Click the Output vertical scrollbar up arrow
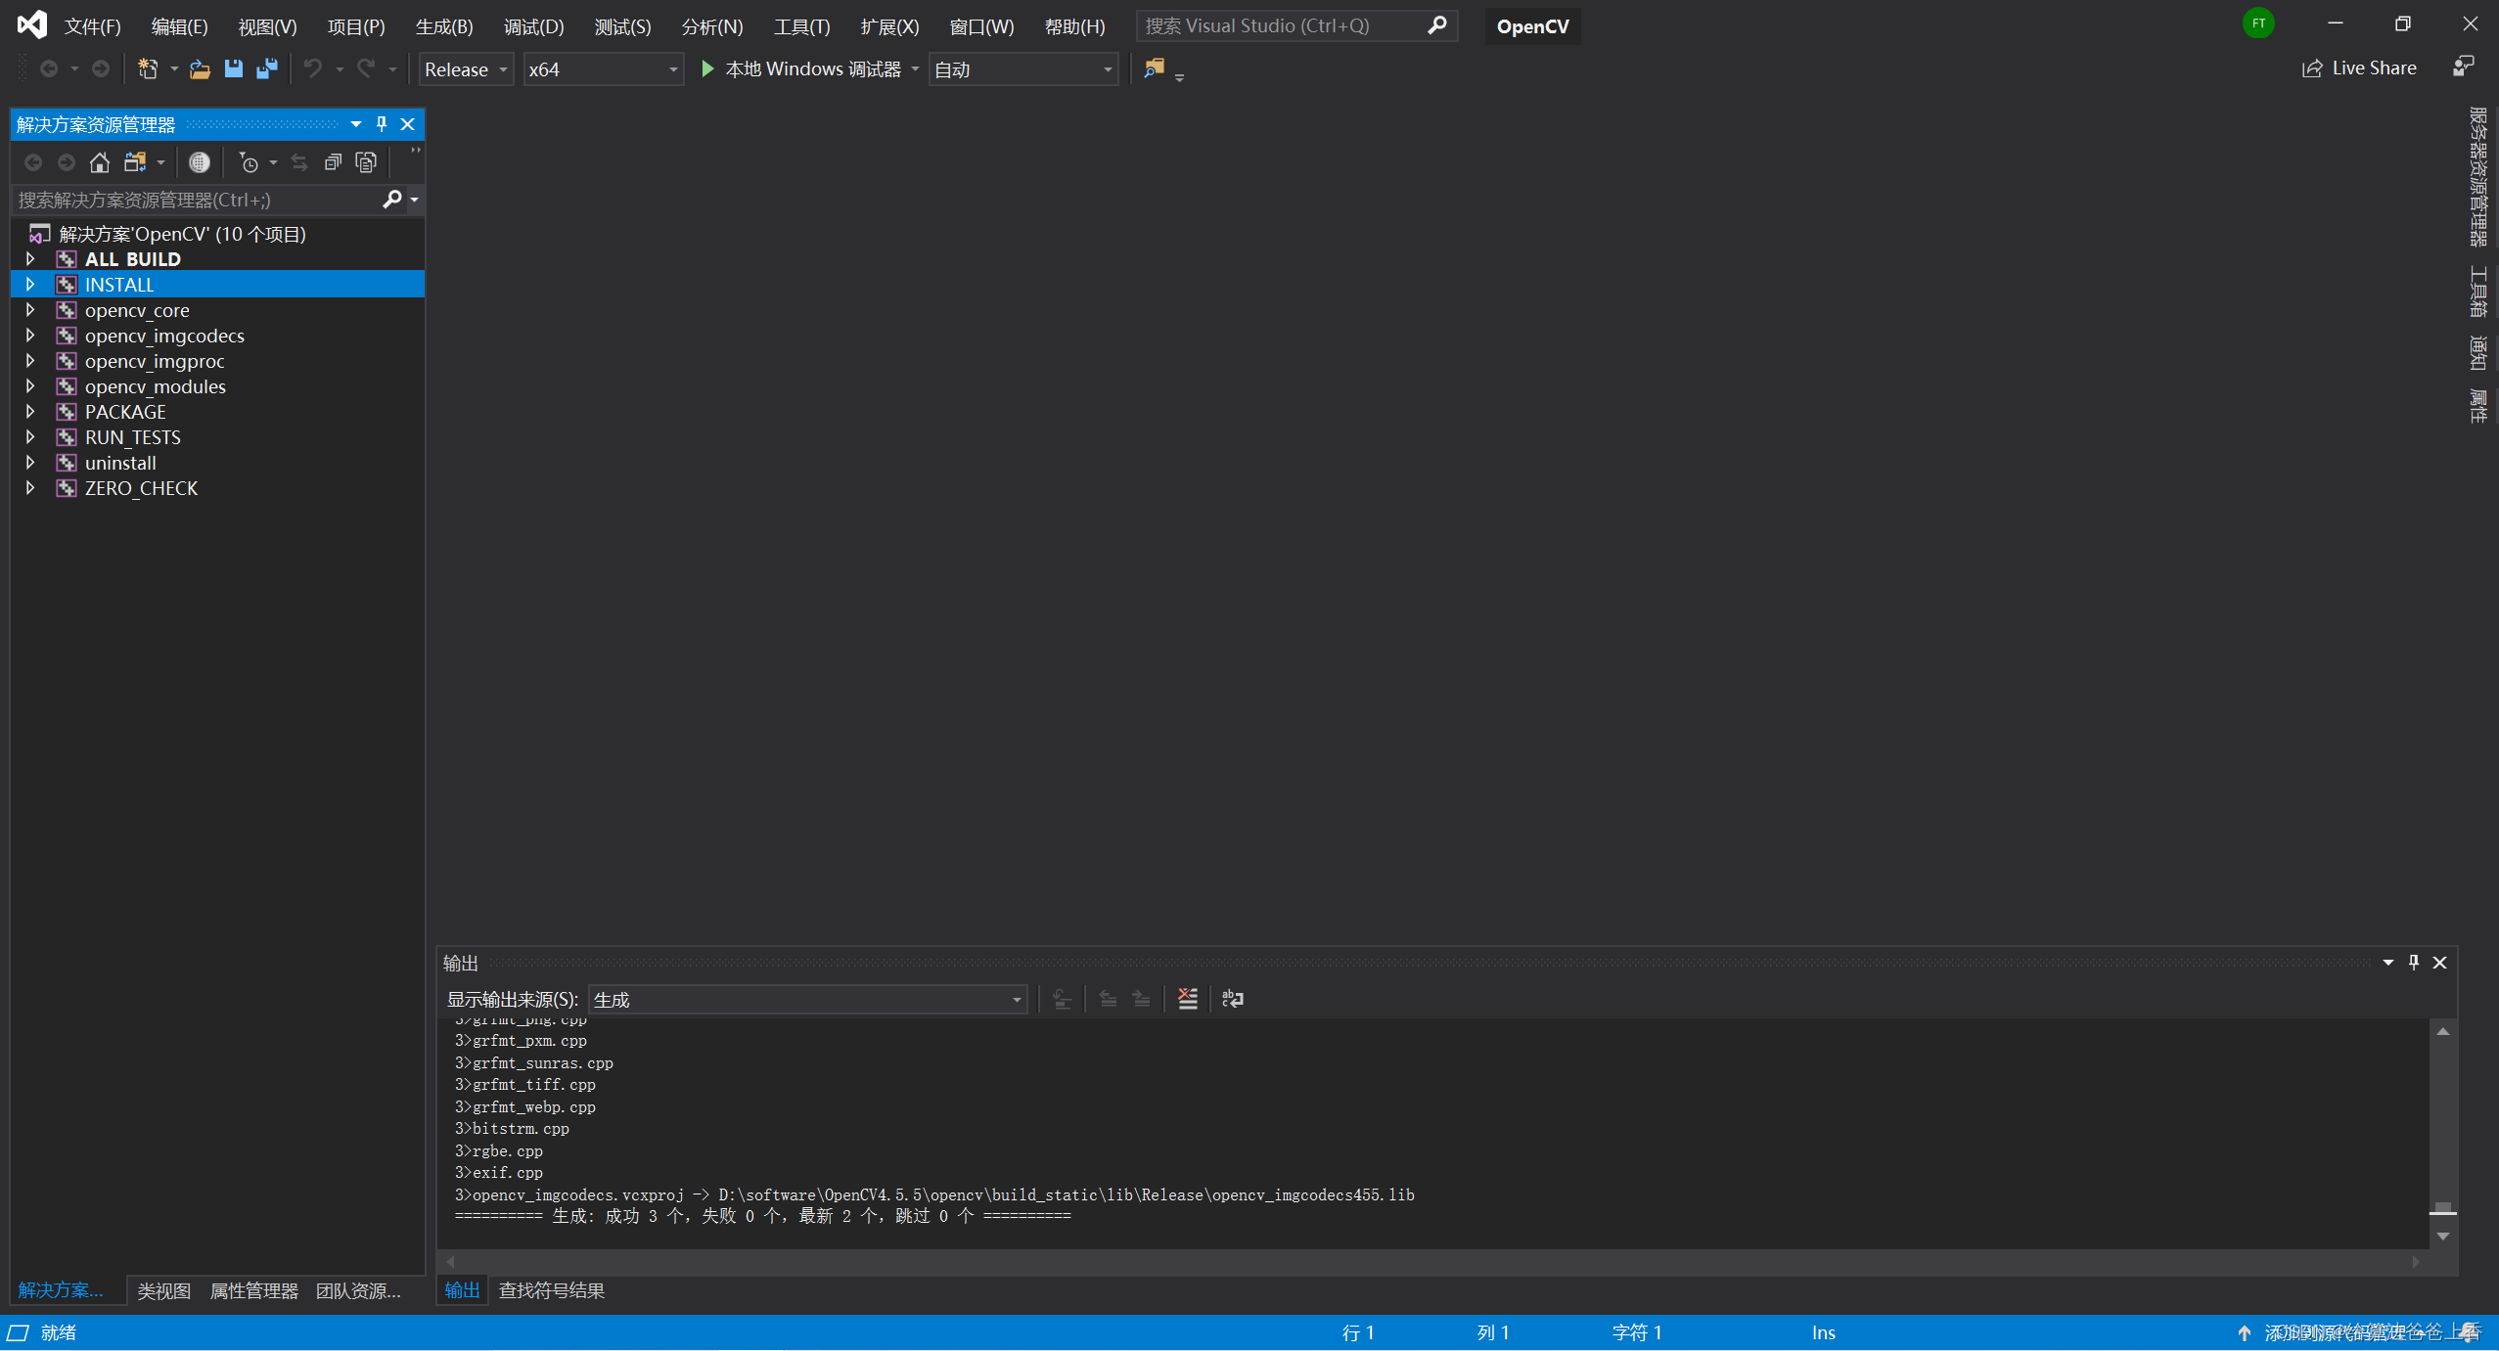Viewport: 2499px width, 1351px height. tap(2442, 1031)
